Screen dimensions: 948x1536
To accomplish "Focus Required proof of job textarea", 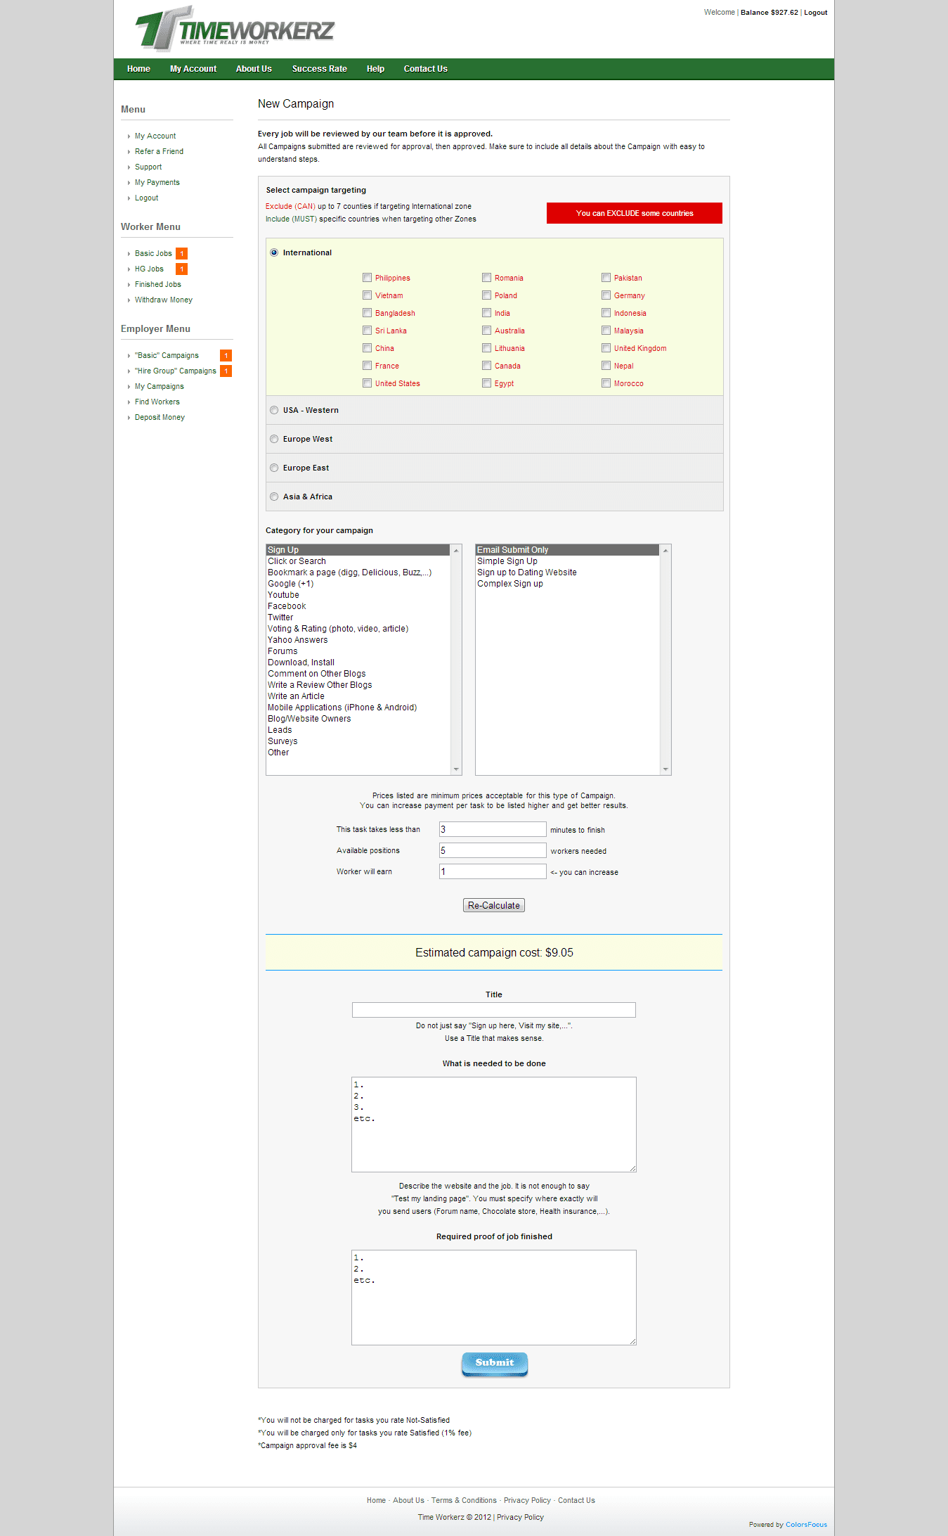I will [494, 1298].
